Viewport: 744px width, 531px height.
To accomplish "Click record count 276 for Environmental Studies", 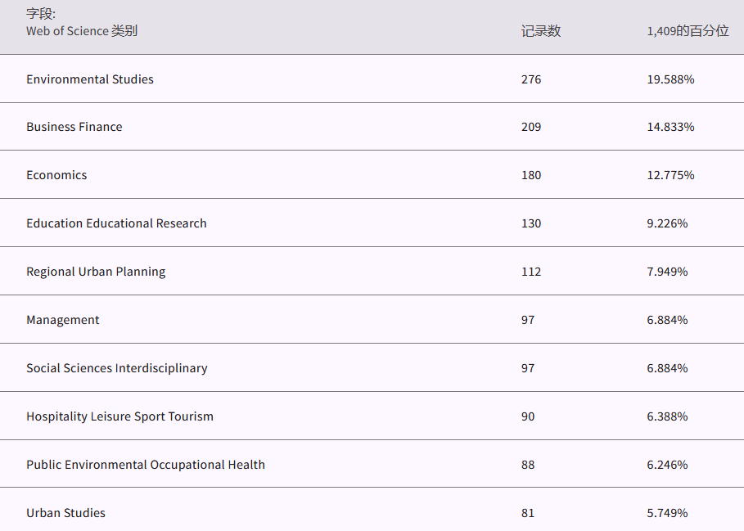I will (x=531, y=79).
